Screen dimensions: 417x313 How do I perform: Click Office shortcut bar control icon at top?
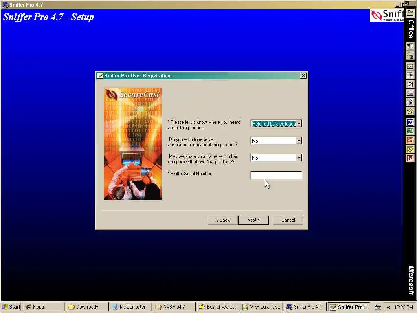coord(407,3)
